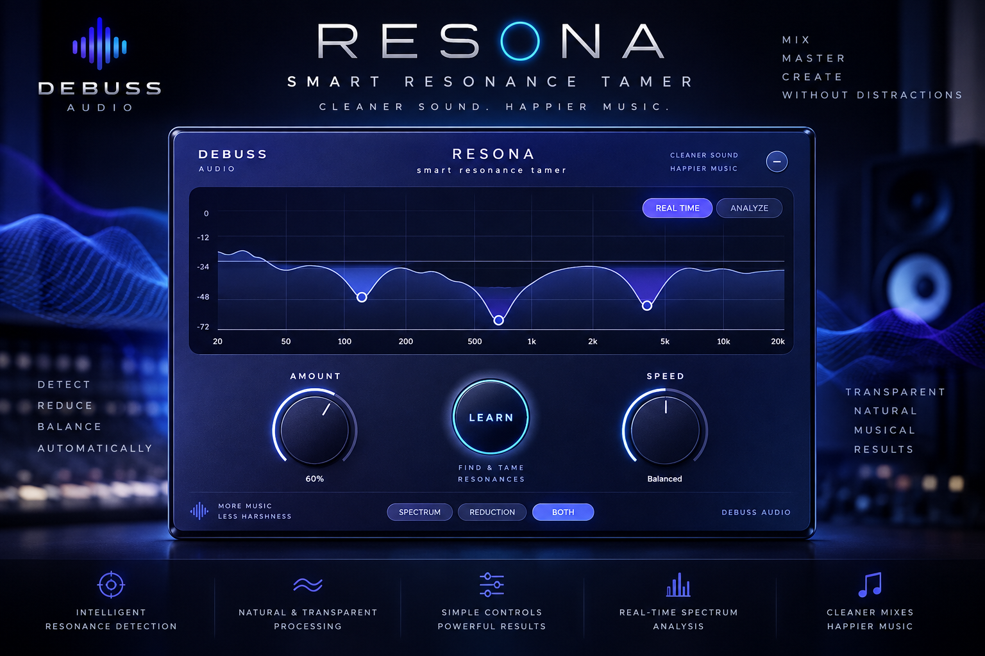
Task: Select the deepest resonance node between 500 and 1k
Action: 498,320
